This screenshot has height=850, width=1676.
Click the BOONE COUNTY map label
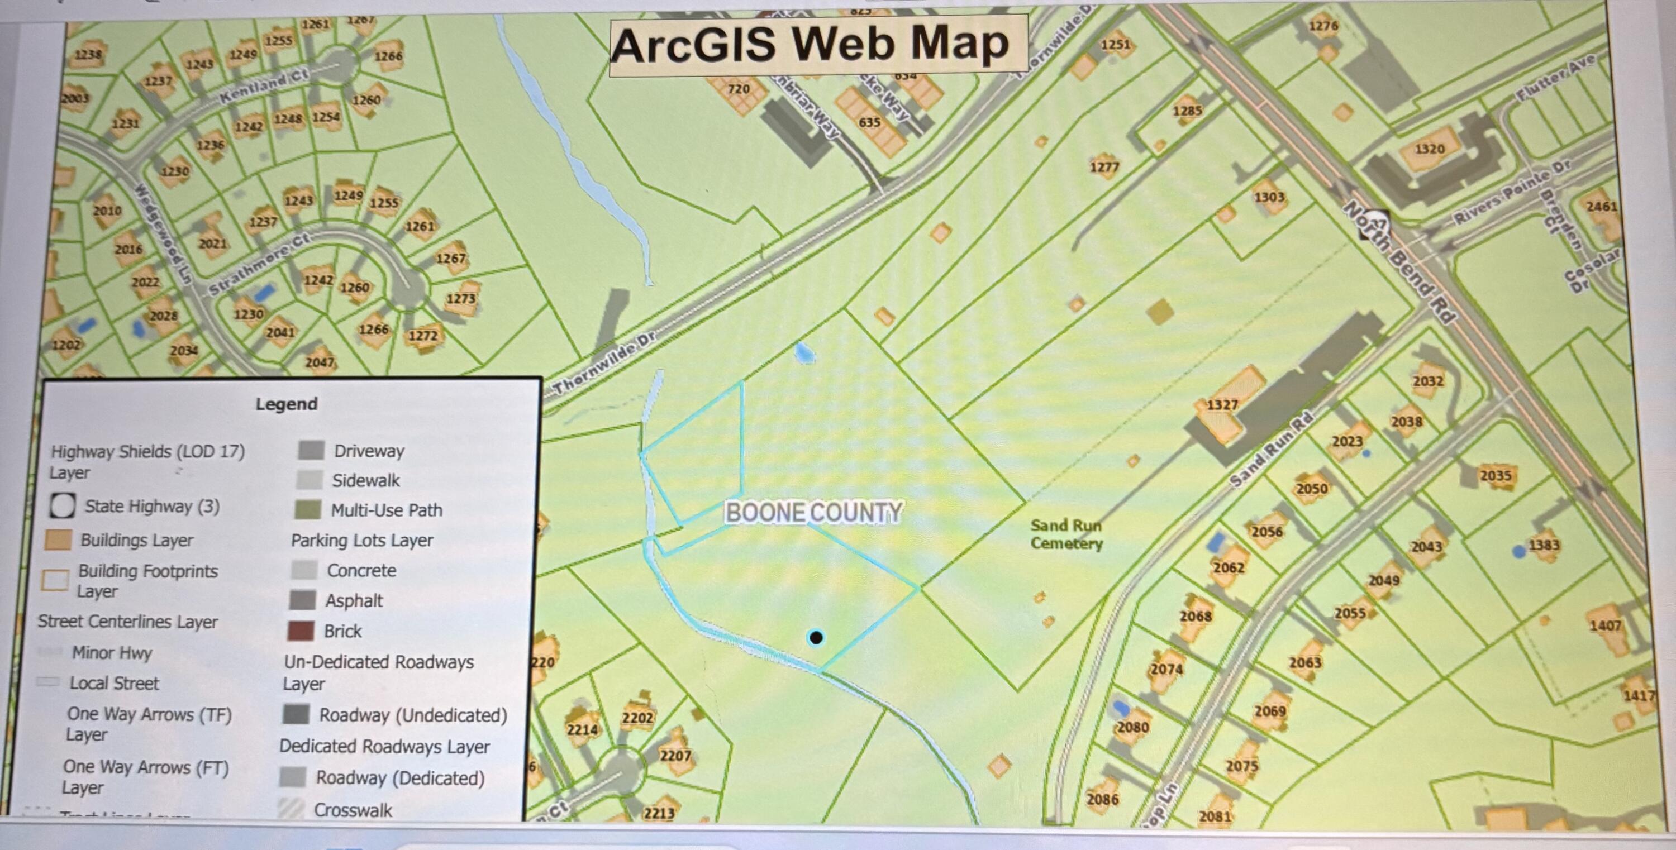tap(814, 513)
